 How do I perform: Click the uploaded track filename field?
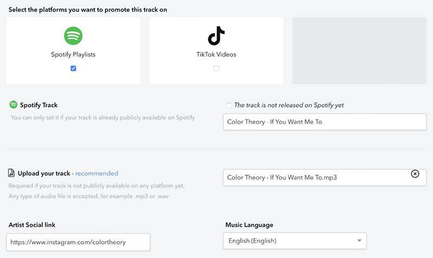pyautogui.click(x=324, y=177)
